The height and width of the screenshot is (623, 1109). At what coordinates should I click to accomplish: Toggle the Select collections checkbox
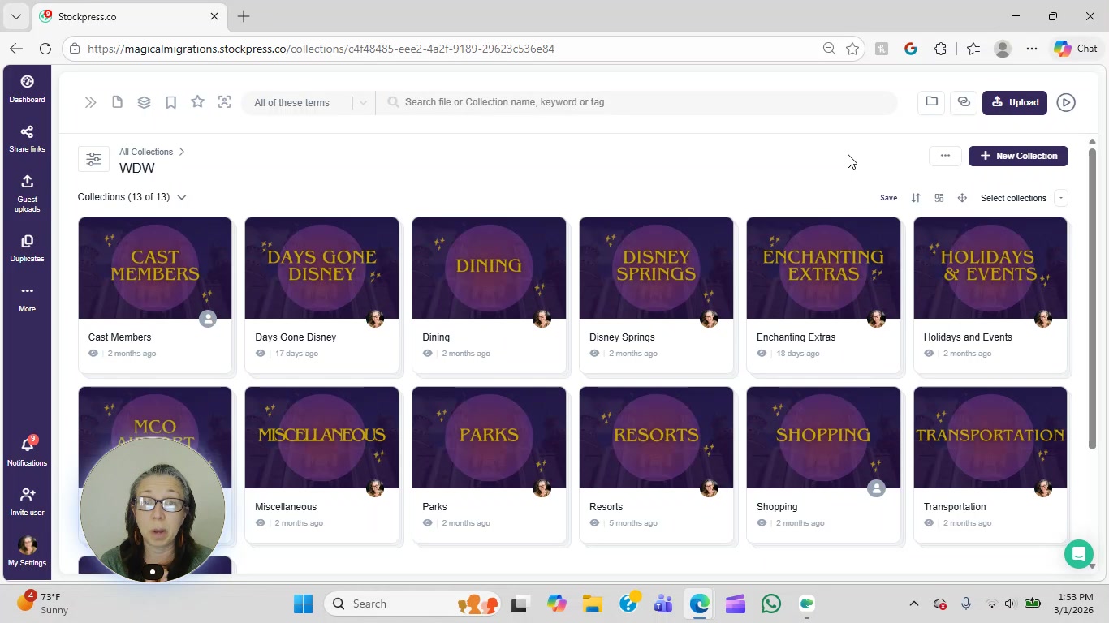click(x=1060, y=198)
